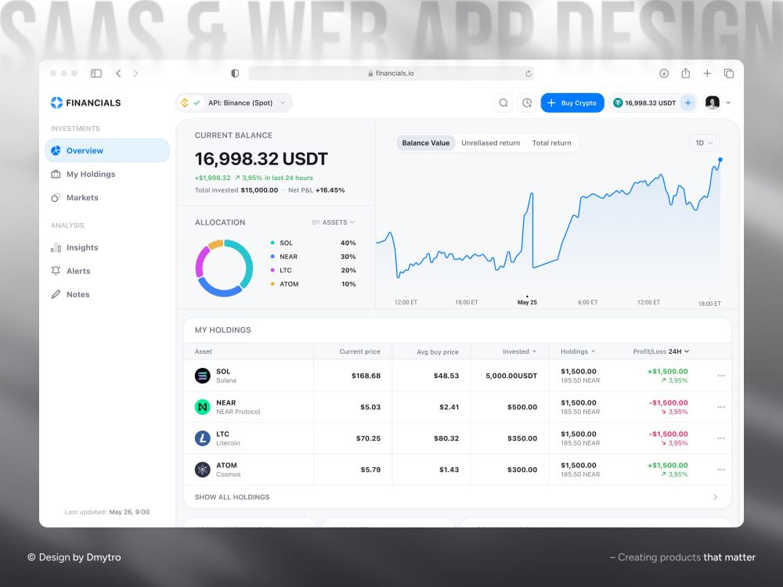Click the browser share icon
The height and width of the screenshot is (587, 783).
[686, 73]
